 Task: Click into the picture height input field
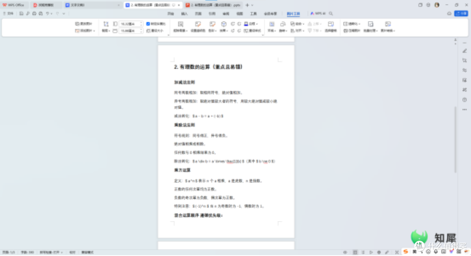(131, 24)
